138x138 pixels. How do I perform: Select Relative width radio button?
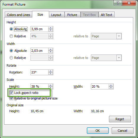pyautogui.click(x=11, y=58)
